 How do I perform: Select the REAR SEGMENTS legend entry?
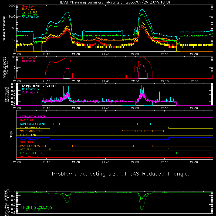36,210
